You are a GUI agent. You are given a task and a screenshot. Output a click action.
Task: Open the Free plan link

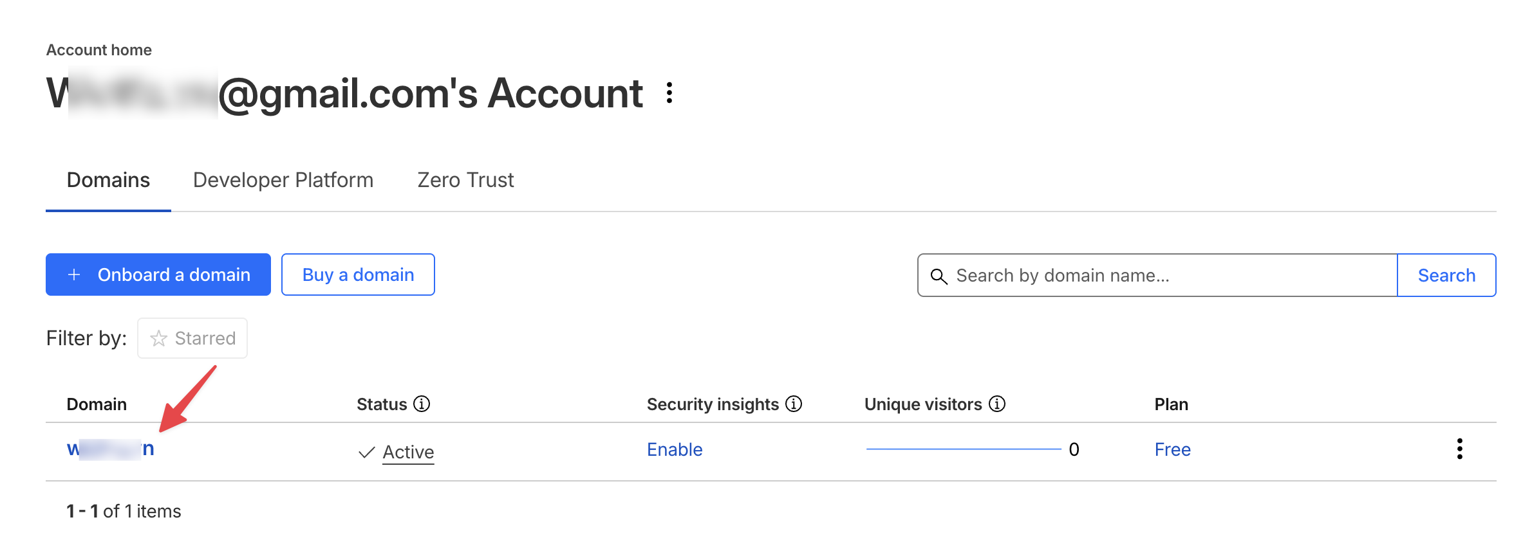[x=1172, y=449]
